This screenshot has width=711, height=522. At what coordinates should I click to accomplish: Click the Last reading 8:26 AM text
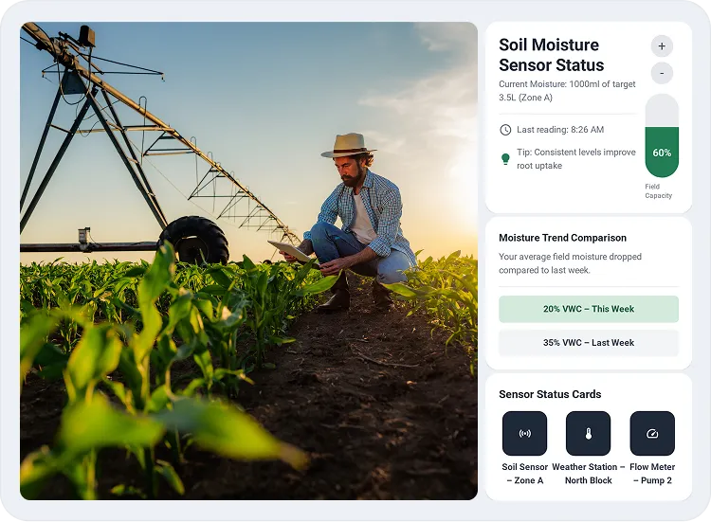click(x=559, y=130)
